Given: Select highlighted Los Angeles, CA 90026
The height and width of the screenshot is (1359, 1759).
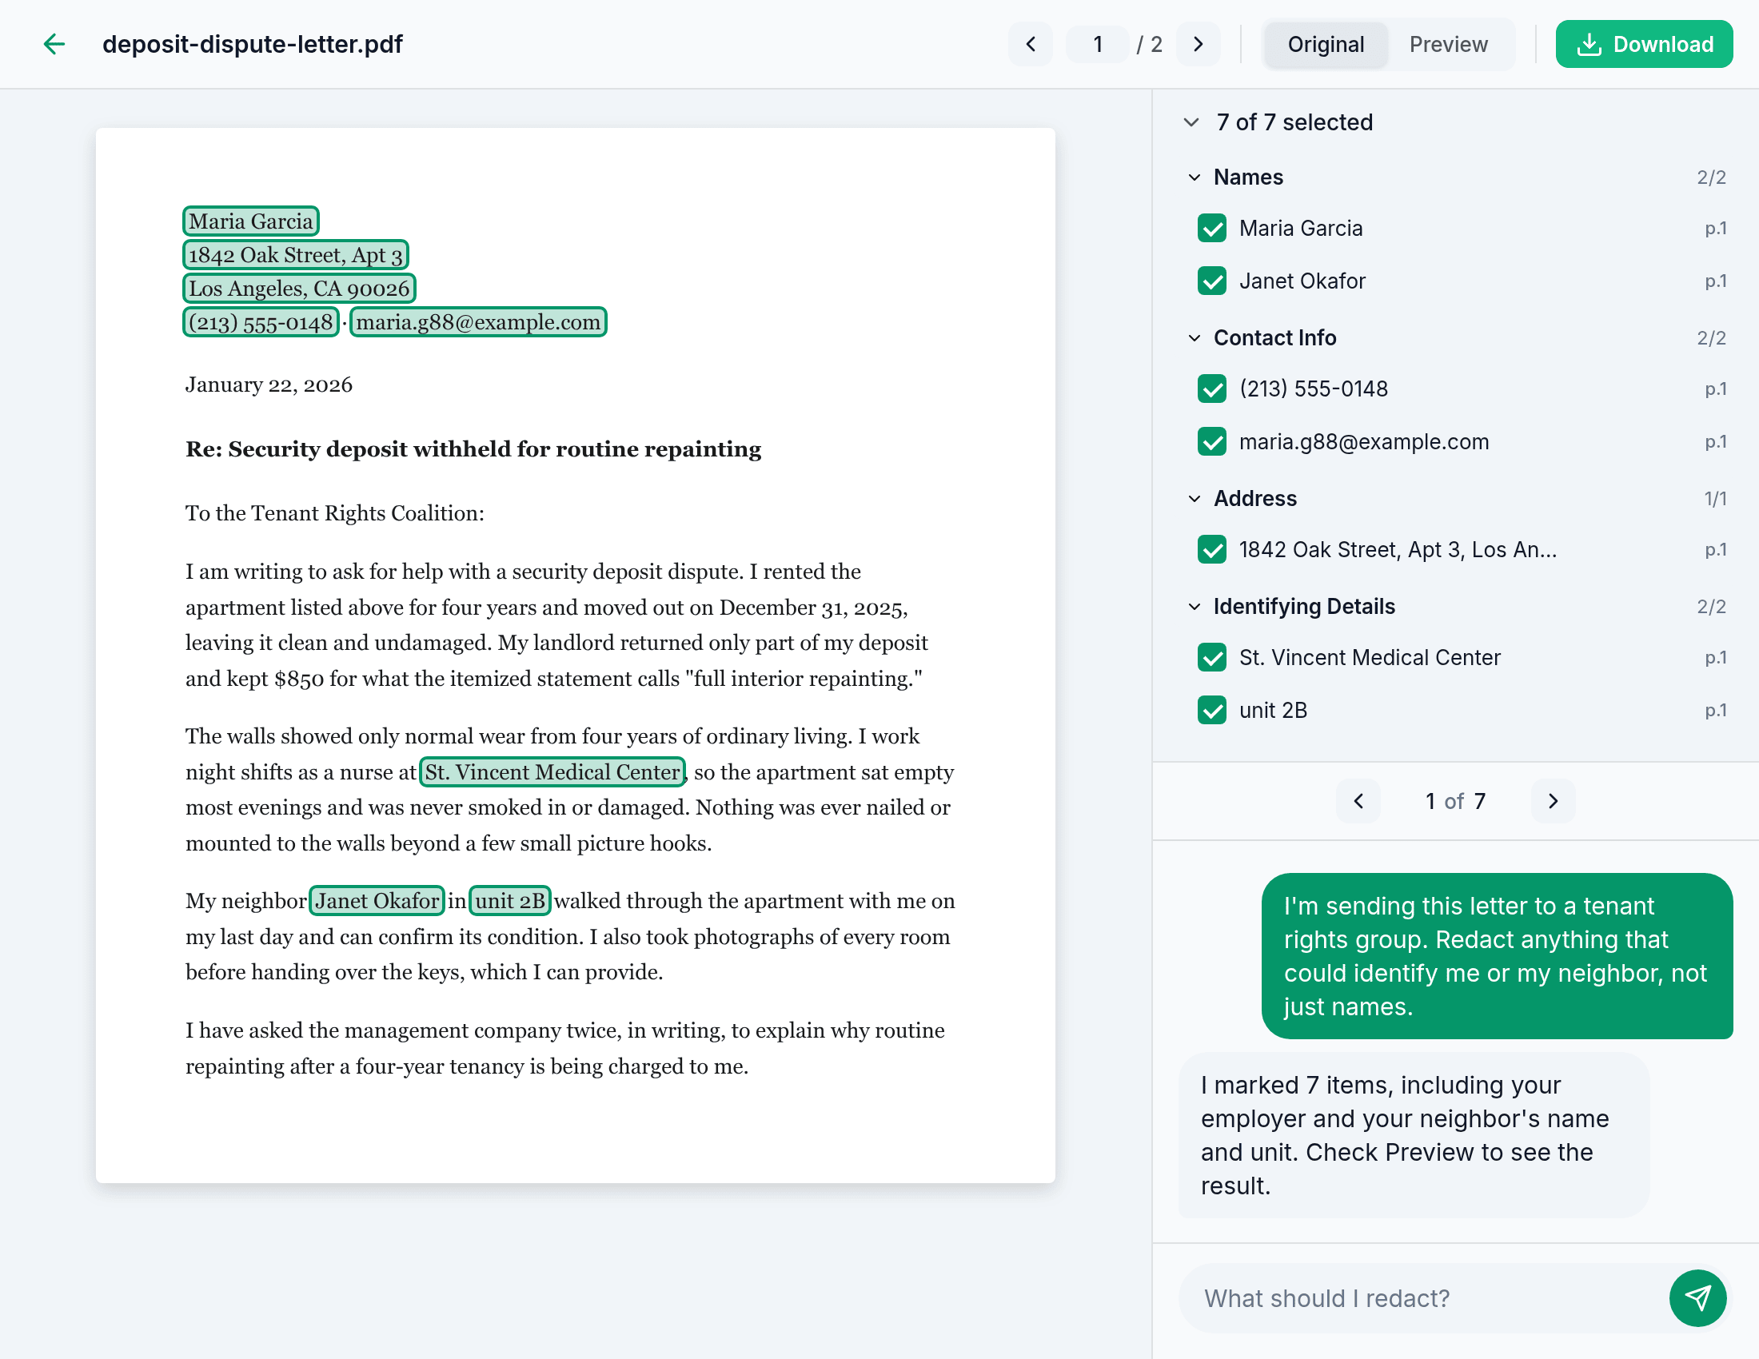Looking at the screenshot, I should 299,289.
